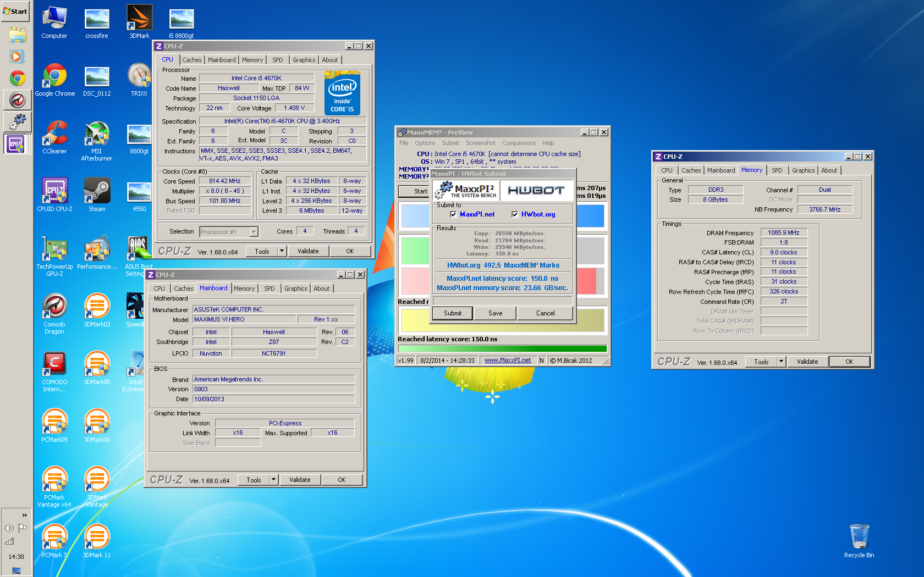
Task: Open the Comodo Dragon browser shortcut
Action: pyautogui.click(x=54, y=314)
